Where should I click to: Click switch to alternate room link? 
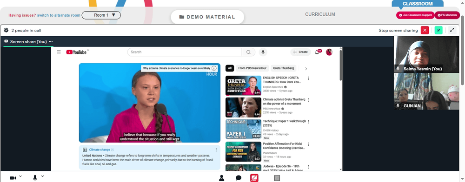click(x=59, y=15)
